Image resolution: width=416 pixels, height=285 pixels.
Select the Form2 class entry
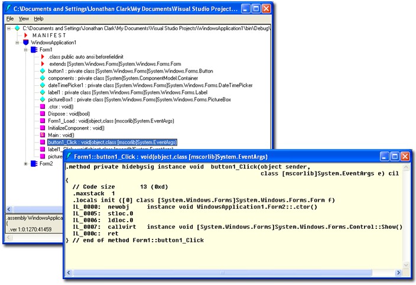pyautogui.click(x=46, y=164)
